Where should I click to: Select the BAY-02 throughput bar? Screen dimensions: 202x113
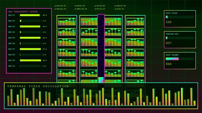coord(31,21)
